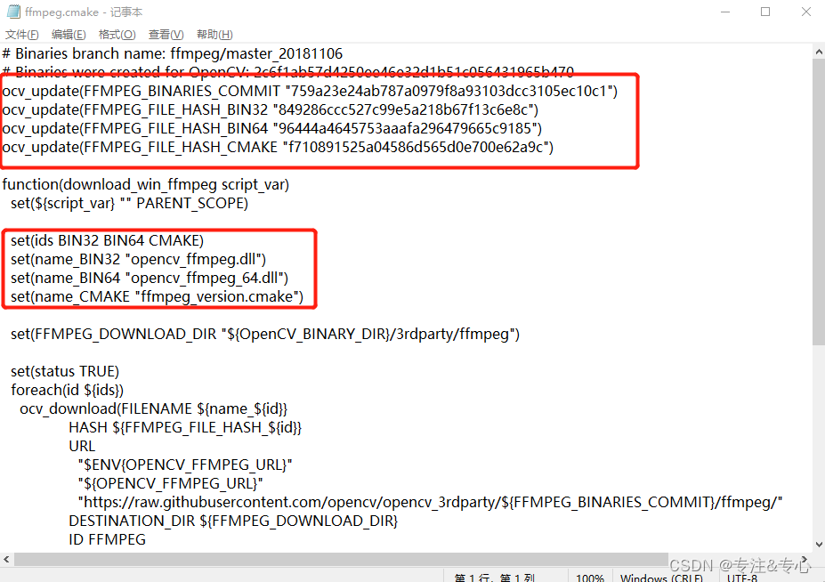The height and width of the screenshot is (582, 825).
Task: Click the name_BIN64 opencv_ffmpeg_64.dll line
Action: 150,278
